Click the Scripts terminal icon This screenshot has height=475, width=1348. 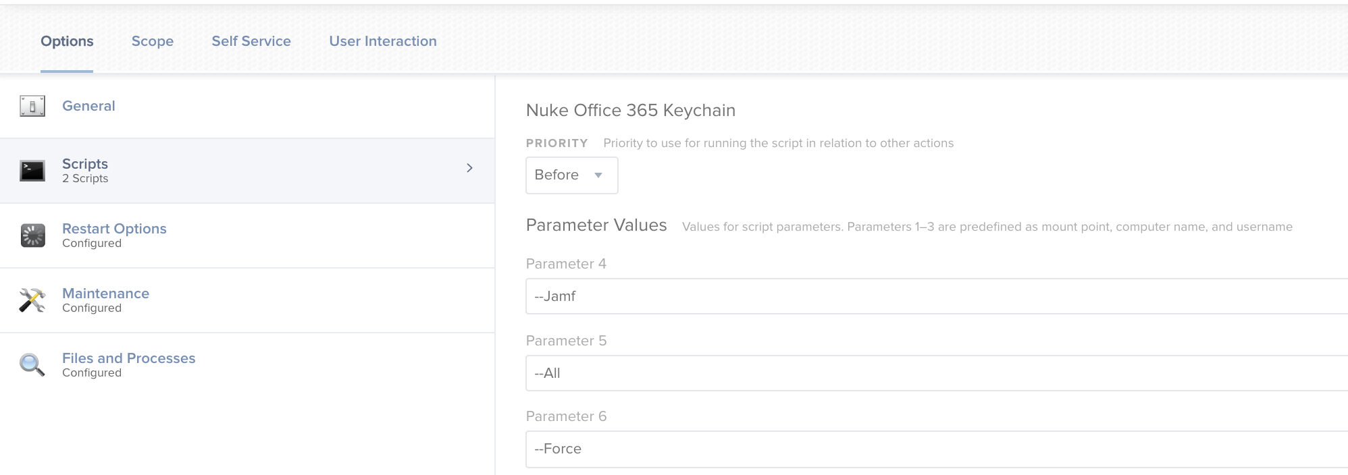pos(32,171)
